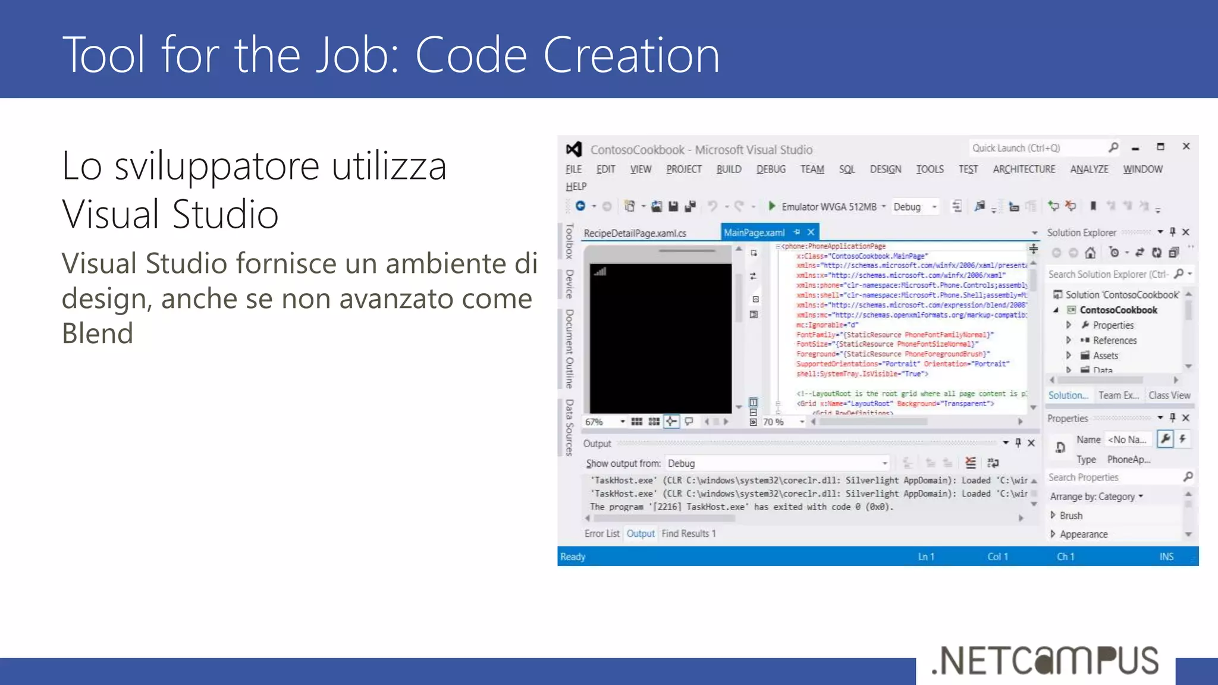Viewport: 1218px width, 685px height.
Task: Pin the Output panel
Action: point(1018,442)
